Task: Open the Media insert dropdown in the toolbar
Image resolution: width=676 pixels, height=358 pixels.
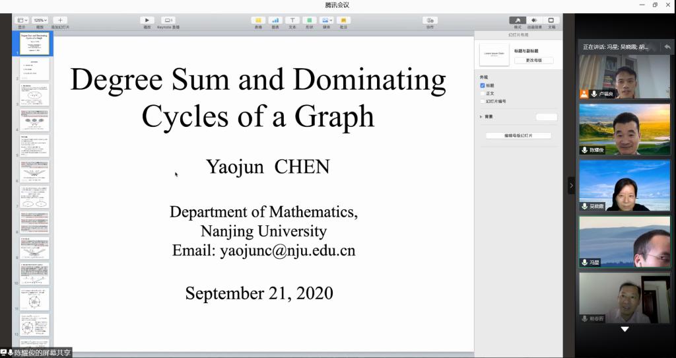Action: 326,20
